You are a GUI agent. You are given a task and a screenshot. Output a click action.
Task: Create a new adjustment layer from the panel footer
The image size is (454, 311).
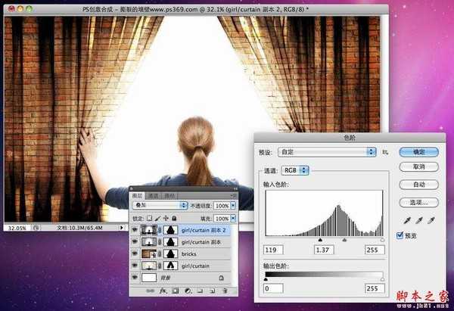[x=186, y=291]
